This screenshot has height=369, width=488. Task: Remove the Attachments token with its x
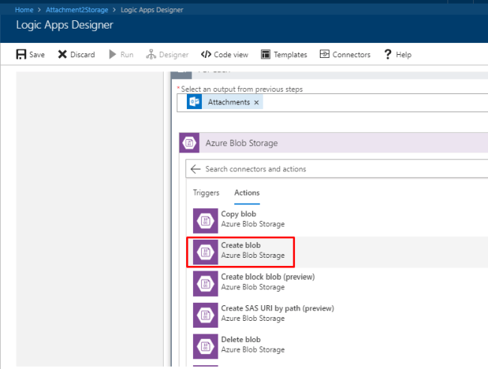pyautogui.click(x=257, y=102)
